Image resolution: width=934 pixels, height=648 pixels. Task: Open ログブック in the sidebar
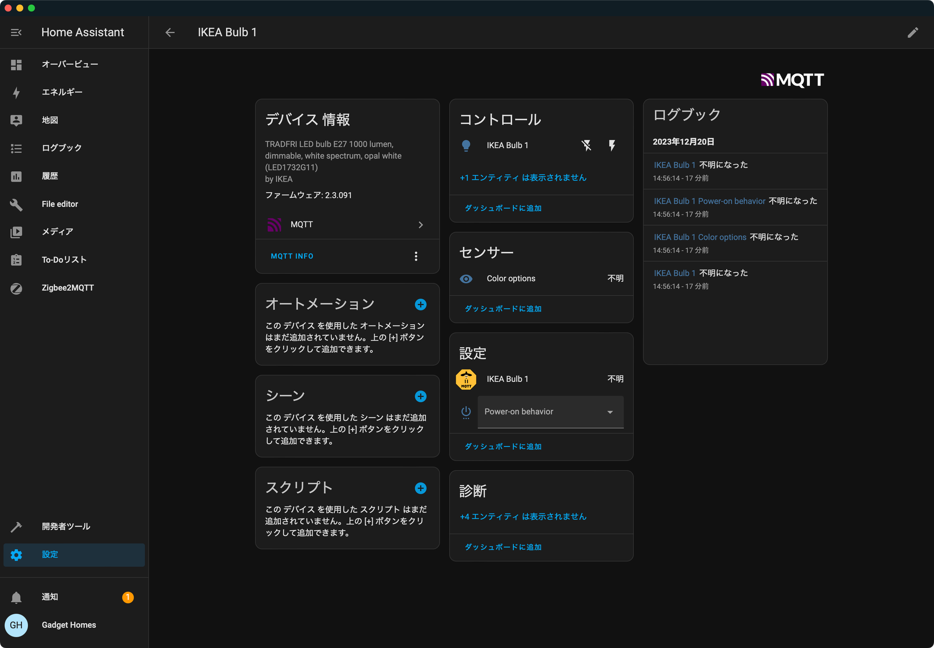coord(74,148)
